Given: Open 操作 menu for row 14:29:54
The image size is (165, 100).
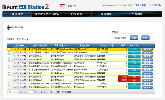Looking at the screenshot, I should click(x=147, y=49).
